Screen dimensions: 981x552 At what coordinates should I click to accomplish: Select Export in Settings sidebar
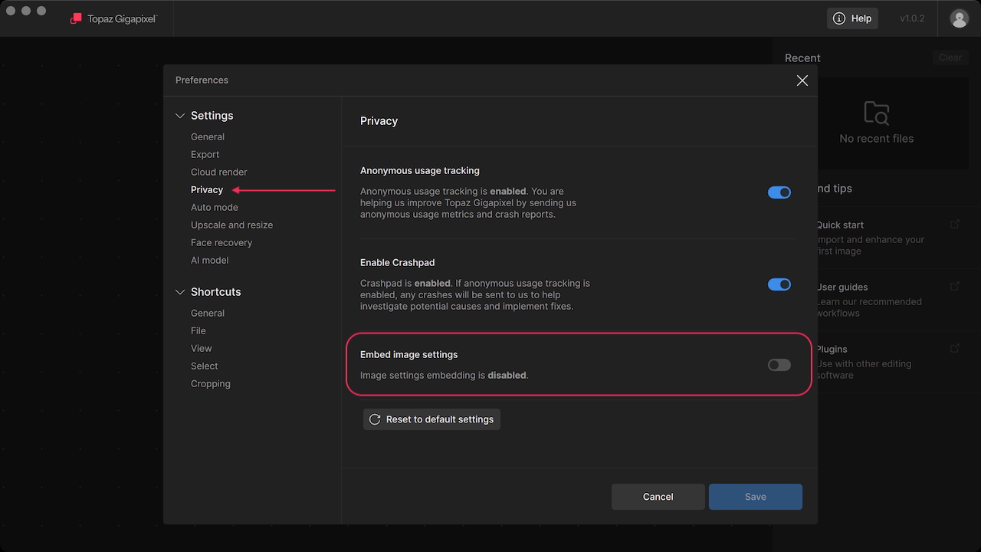[205, 154]
